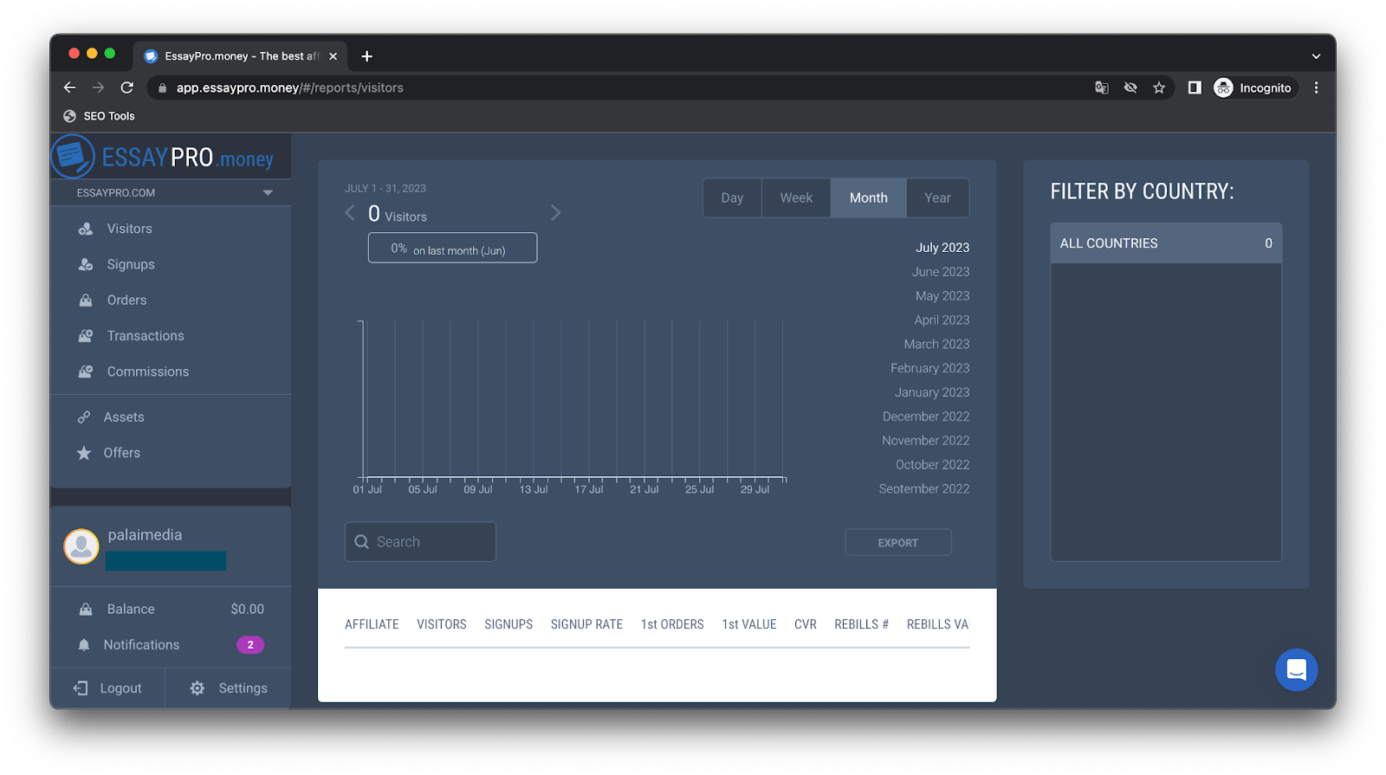1386x775 pixels.
Task: Open a new browser tab
Action: tap(367, 56)
